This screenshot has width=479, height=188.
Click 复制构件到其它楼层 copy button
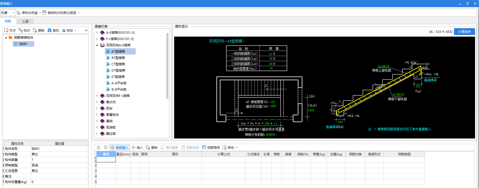[x=59, y=13]
